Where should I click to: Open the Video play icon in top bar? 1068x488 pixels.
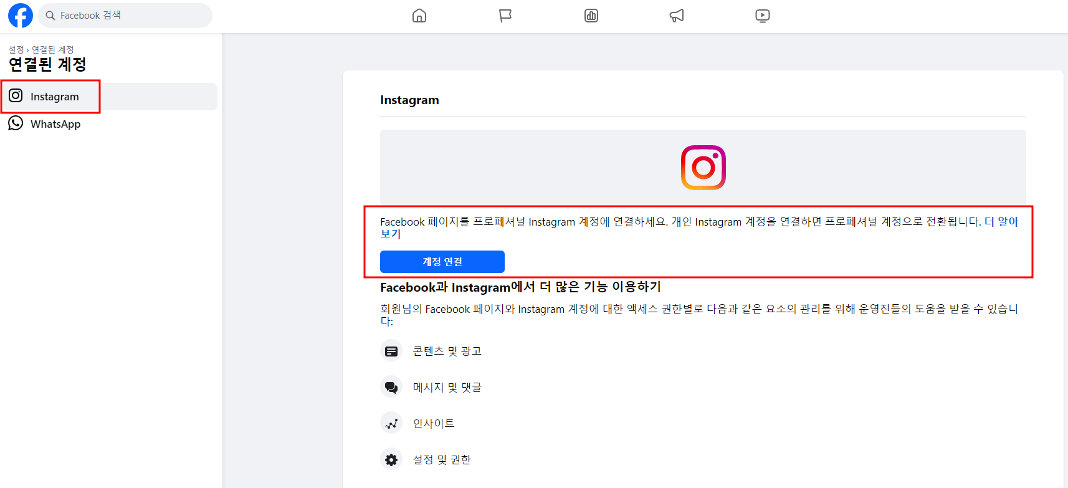tap(763, 16)
